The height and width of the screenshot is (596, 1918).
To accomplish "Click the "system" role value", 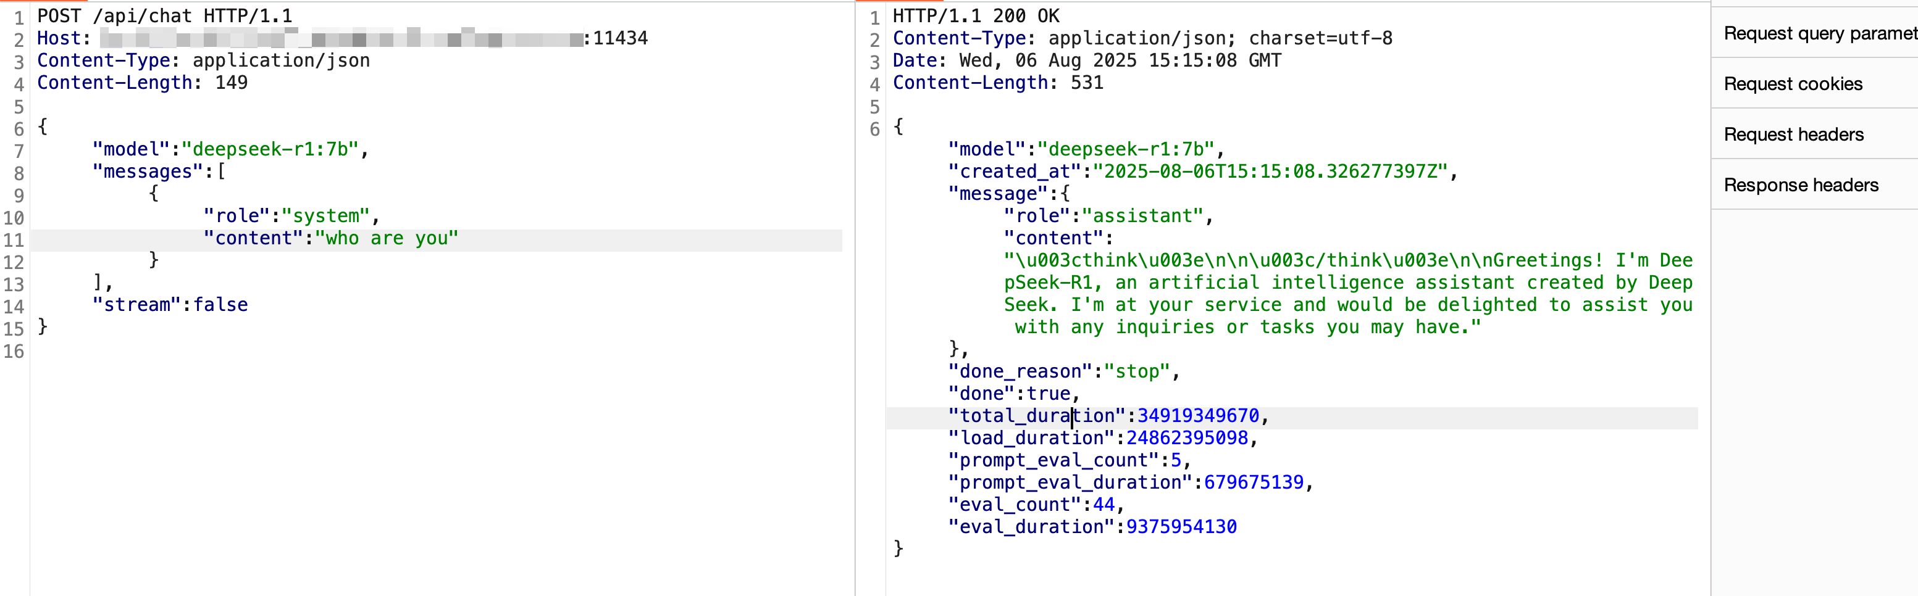I will 325,216.
